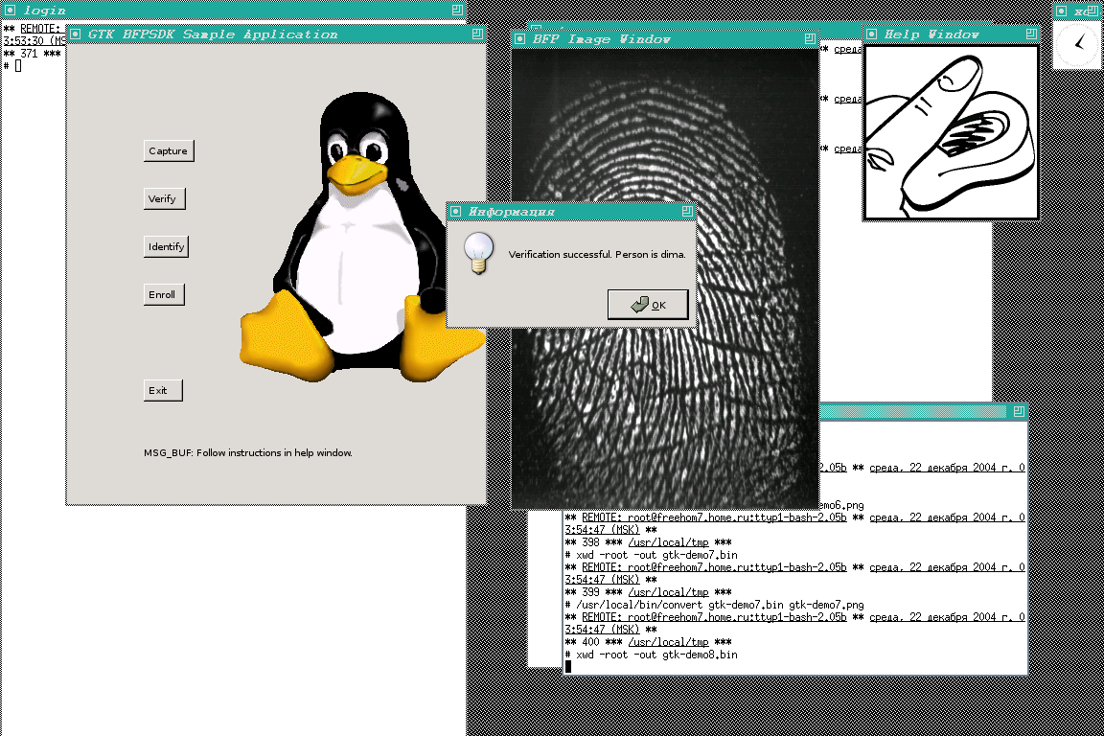Click the lightbulb information icon in dialog
This screenshot has width=1104, height=736.
pyautogui.click(x=478, y=252)
